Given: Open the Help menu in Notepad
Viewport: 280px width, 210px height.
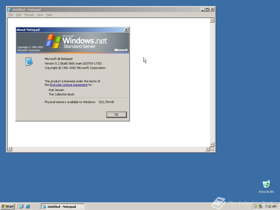Looking at the screenshot, I should [x=49, y=15].
